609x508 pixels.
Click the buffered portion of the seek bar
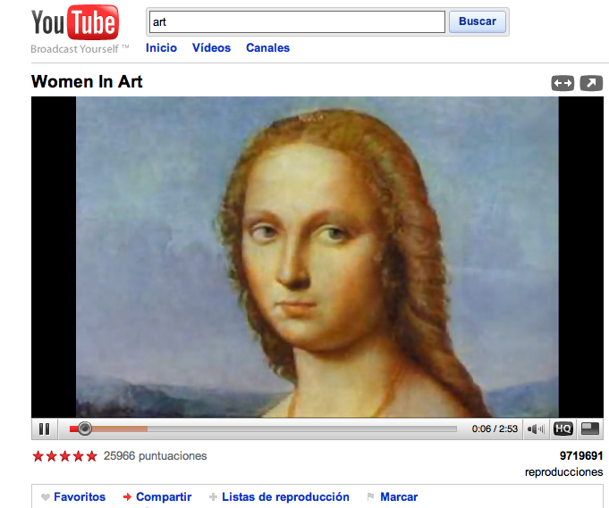click(120, 429)
